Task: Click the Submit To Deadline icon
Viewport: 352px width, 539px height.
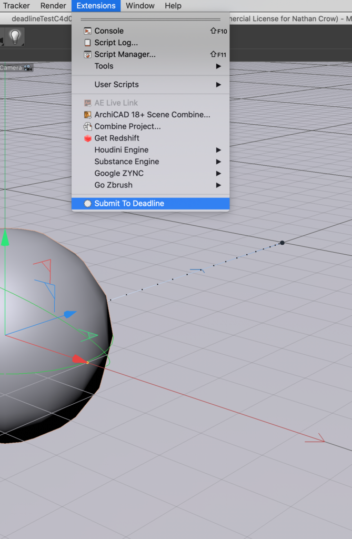Action: click(x=88, y=204)
